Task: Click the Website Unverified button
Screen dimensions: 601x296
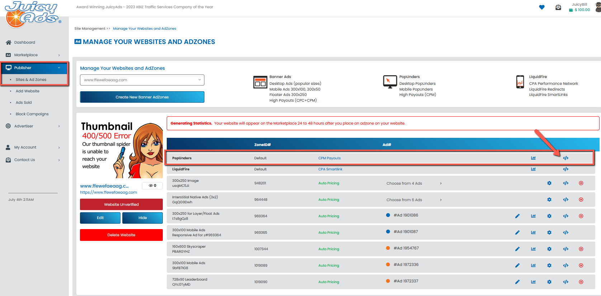Action: click(121, 204)
